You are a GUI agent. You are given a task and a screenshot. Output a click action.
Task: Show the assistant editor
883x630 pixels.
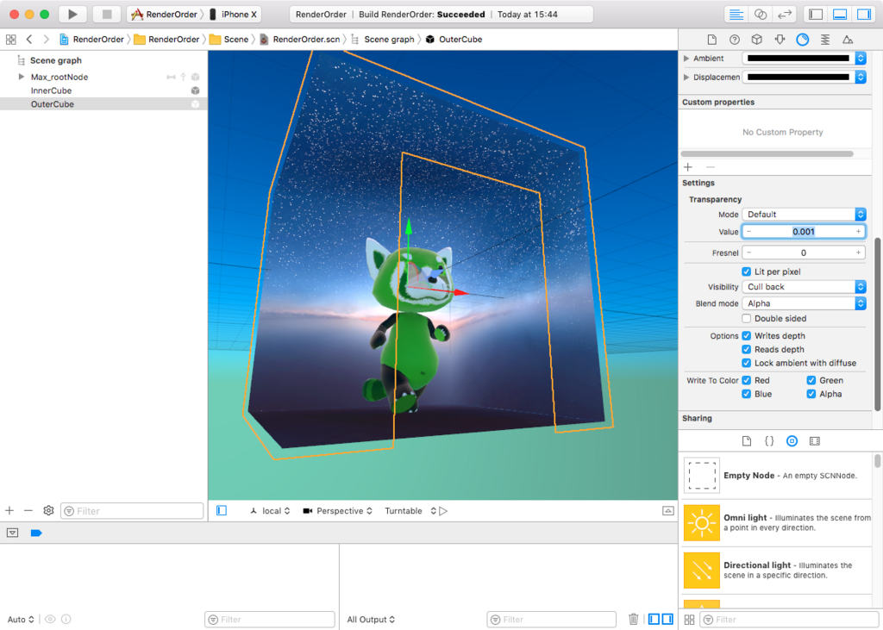761,15
